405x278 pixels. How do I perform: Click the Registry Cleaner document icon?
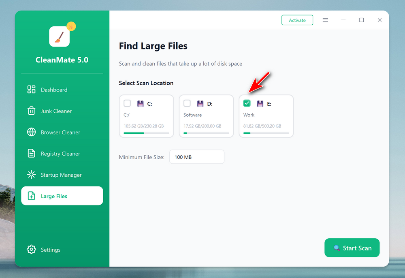pyautogui.click(x=31, y=154)
